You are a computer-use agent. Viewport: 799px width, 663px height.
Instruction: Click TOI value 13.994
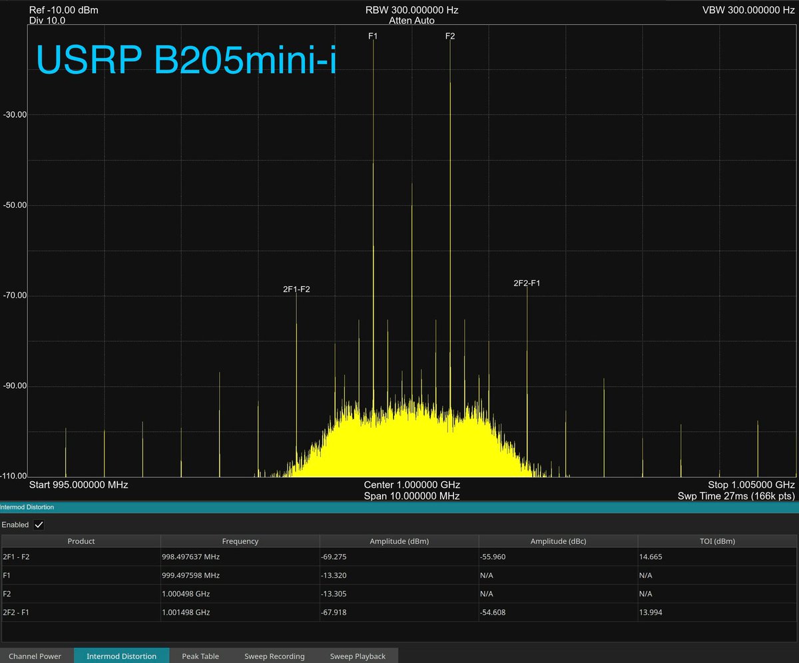pyautogui.click(x=651, y=612)
